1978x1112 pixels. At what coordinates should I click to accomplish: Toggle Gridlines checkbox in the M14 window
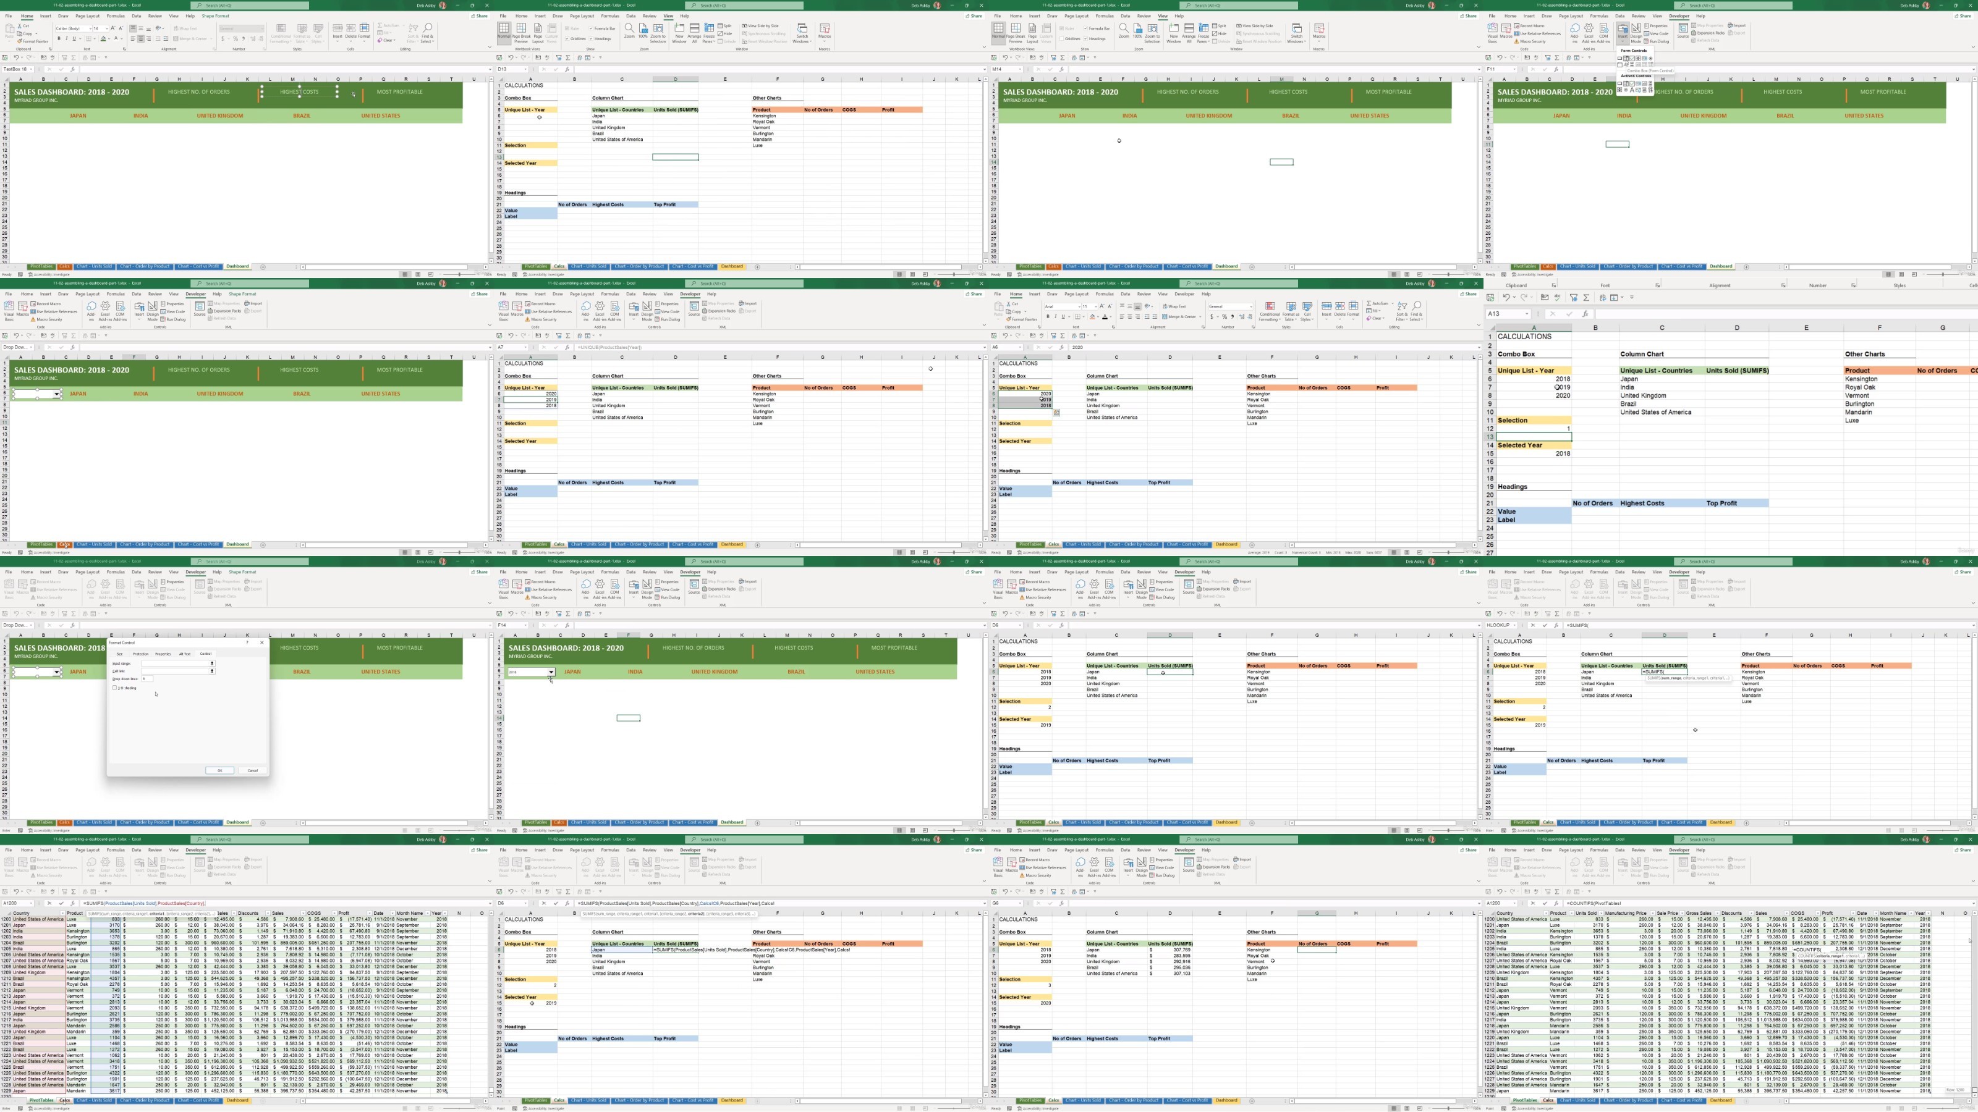(1062, 38)
